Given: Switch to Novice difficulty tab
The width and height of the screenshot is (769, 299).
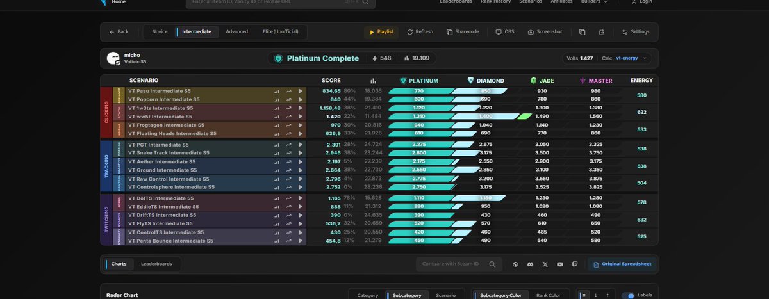Looking at the screenshot, I should click(x=160, y=32).
